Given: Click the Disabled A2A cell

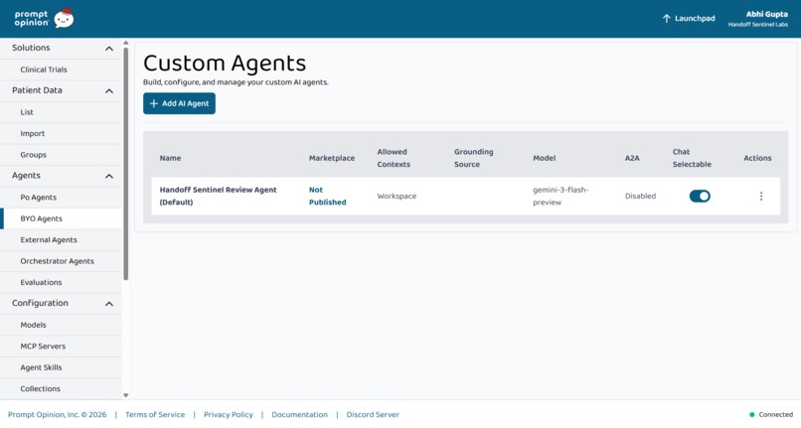Looking at the screenshot, I should pos(640,196).
